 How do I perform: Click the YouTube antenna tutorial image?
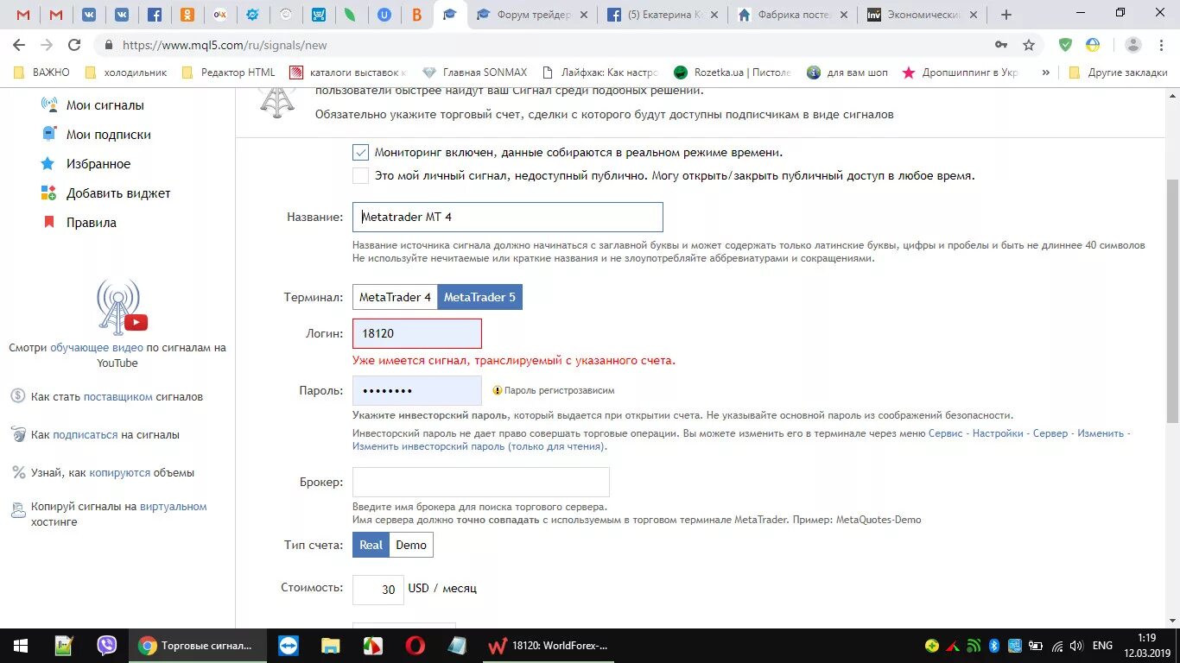coord(120,307)
